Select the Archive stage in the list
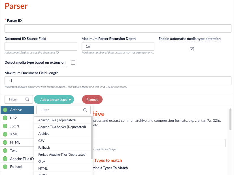The width and height of the screenshot is (234, 175). pos(17,110)
